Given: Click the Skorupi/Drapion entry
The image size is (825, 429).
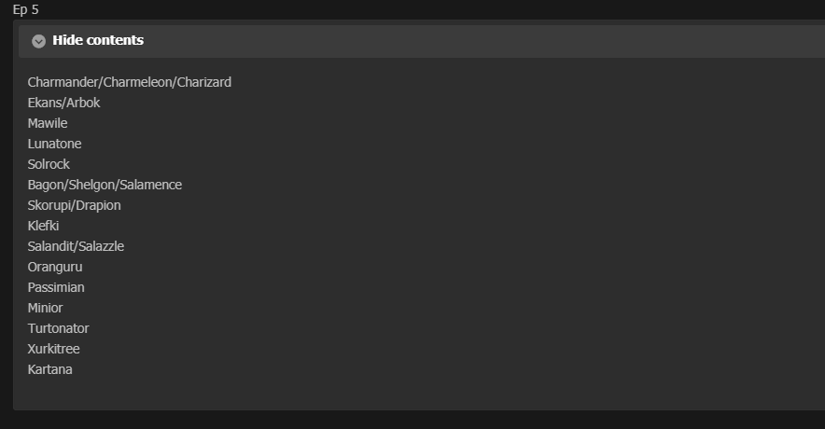Looking at the screenshot, I should pyautogui.click(x=74, y=205).
